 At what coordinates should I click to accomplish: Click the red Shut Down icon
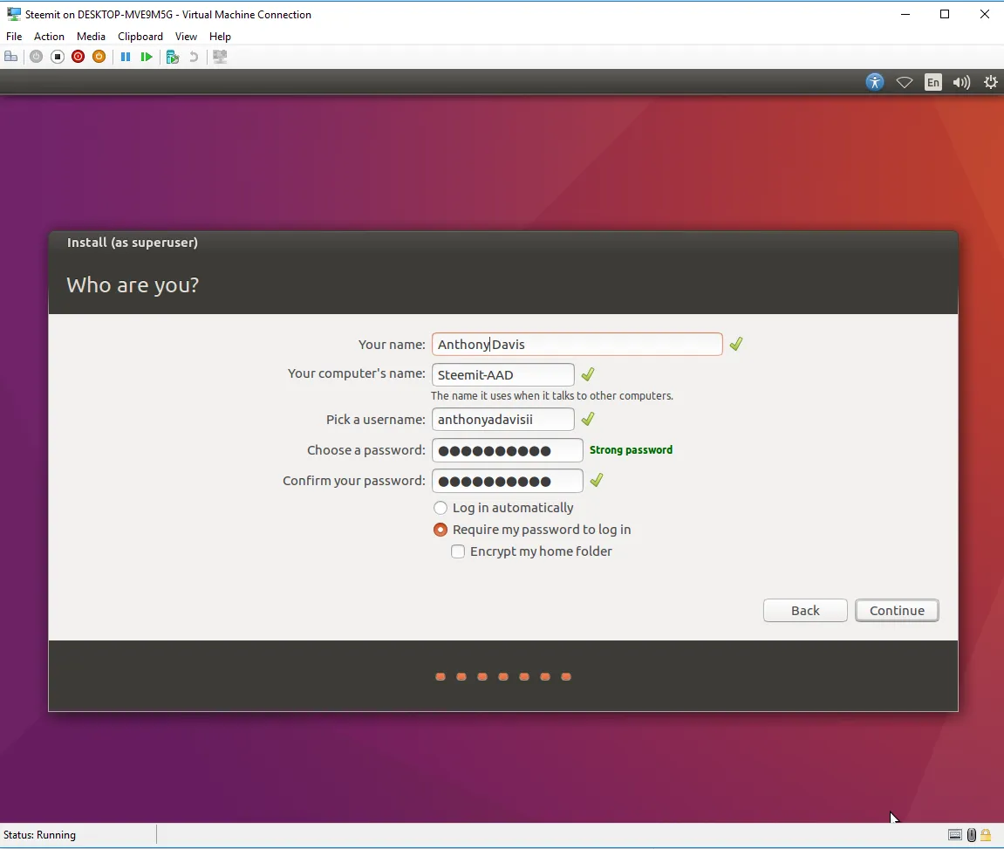point(79,57)
